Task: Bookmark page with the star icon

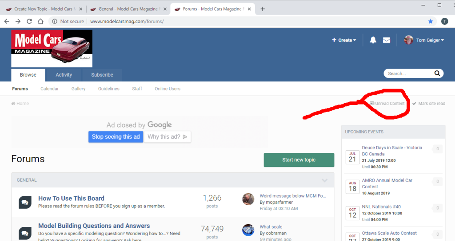Action: (431, 21)
